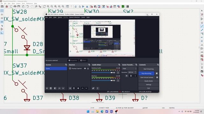The width and height of the screenshot is (204, 114).
Task: Pop out the Scenes dock panel
Action: 66,65
